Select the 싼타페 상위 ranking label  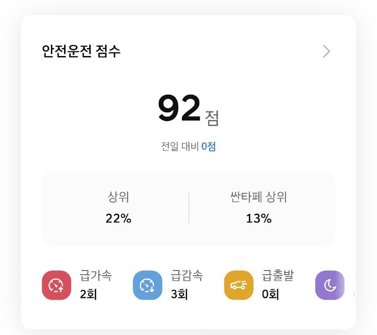258,197
